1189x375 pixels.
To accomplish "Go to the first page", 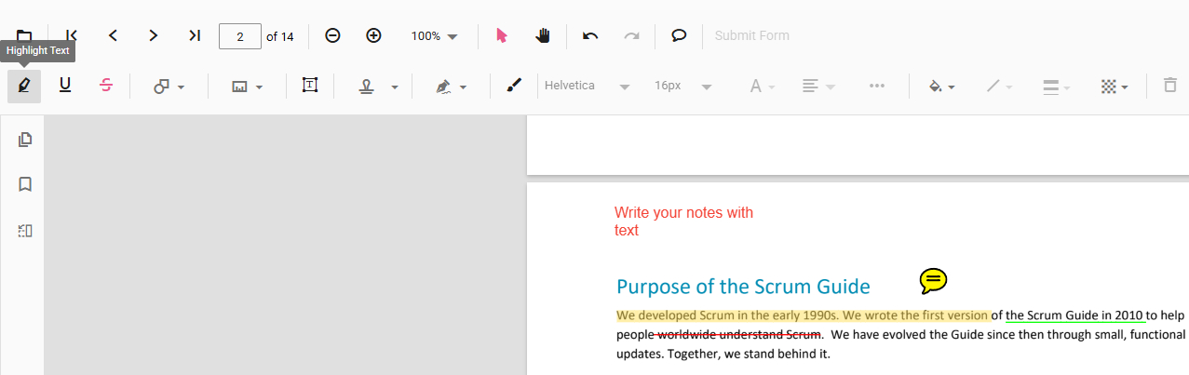I will [72, 35].
